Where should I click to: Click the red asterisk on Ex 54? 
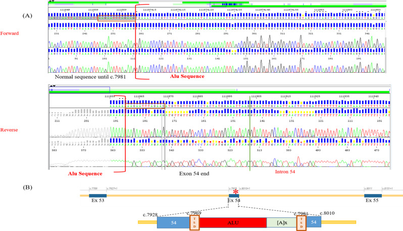(x=236, y=192)
